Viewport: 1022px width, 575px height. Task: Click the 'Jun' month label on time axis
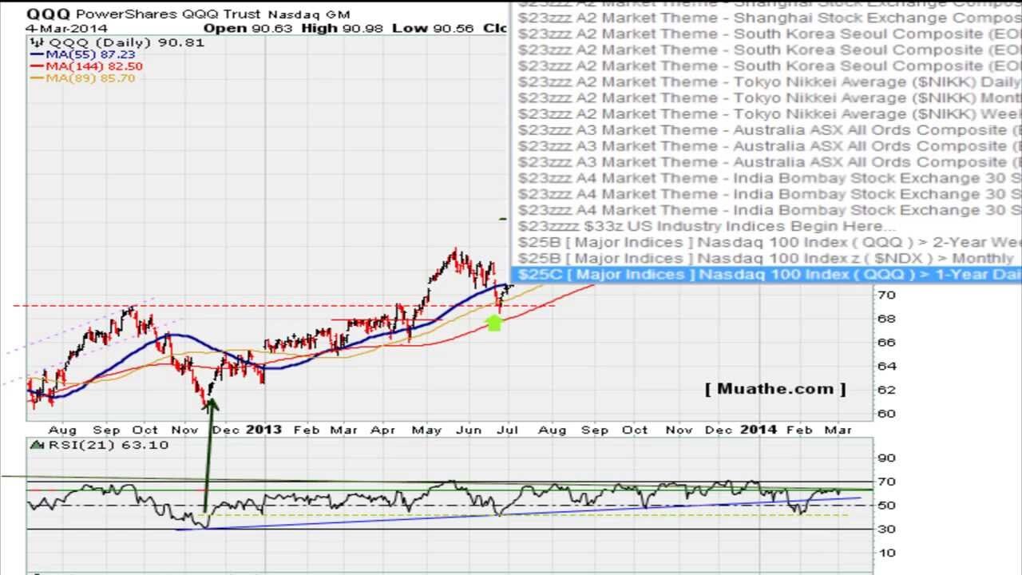click(x=468, y=430)
